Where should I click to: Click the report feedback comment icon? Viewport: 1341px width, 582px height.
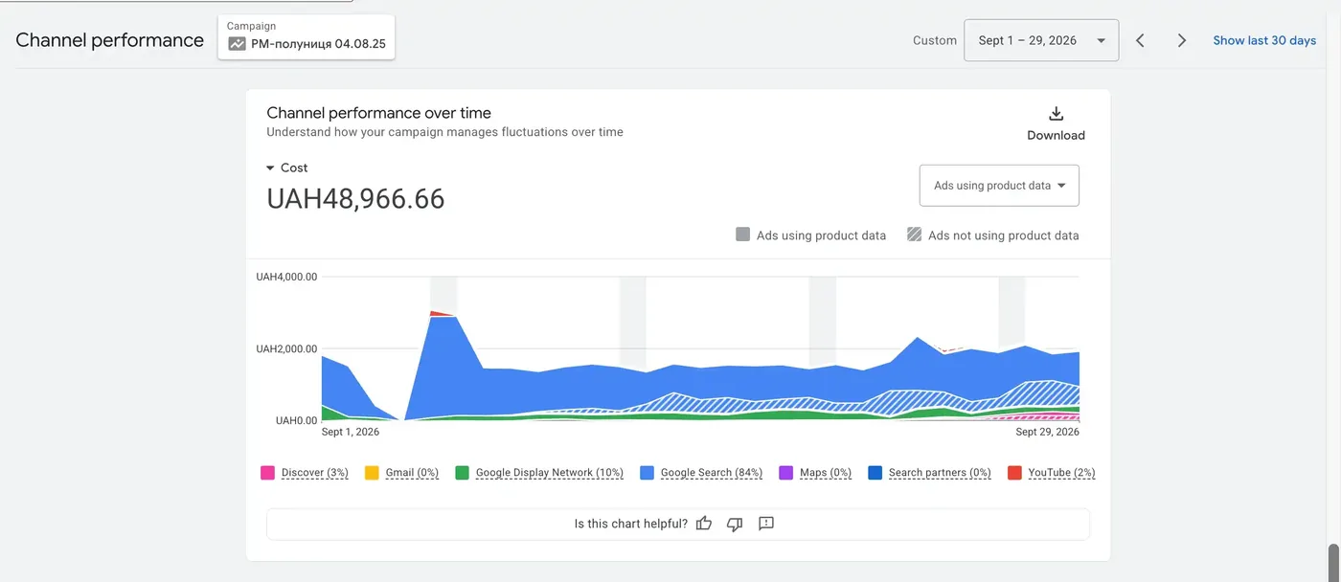click(765, 524)
